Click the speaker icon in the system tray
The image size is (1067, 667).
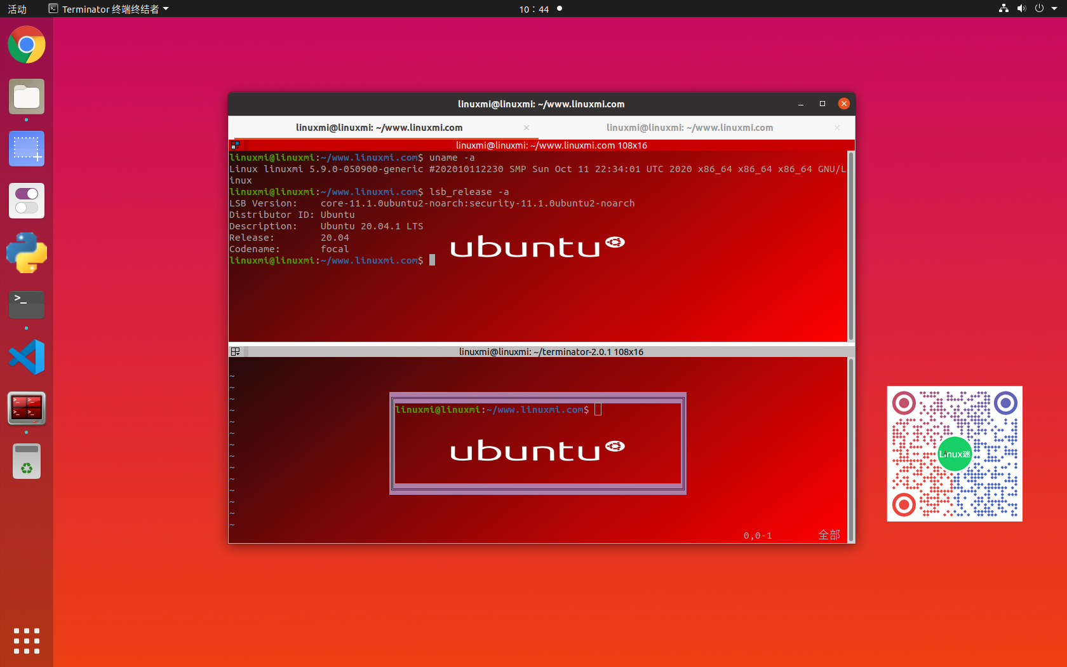coord(1021,9)
